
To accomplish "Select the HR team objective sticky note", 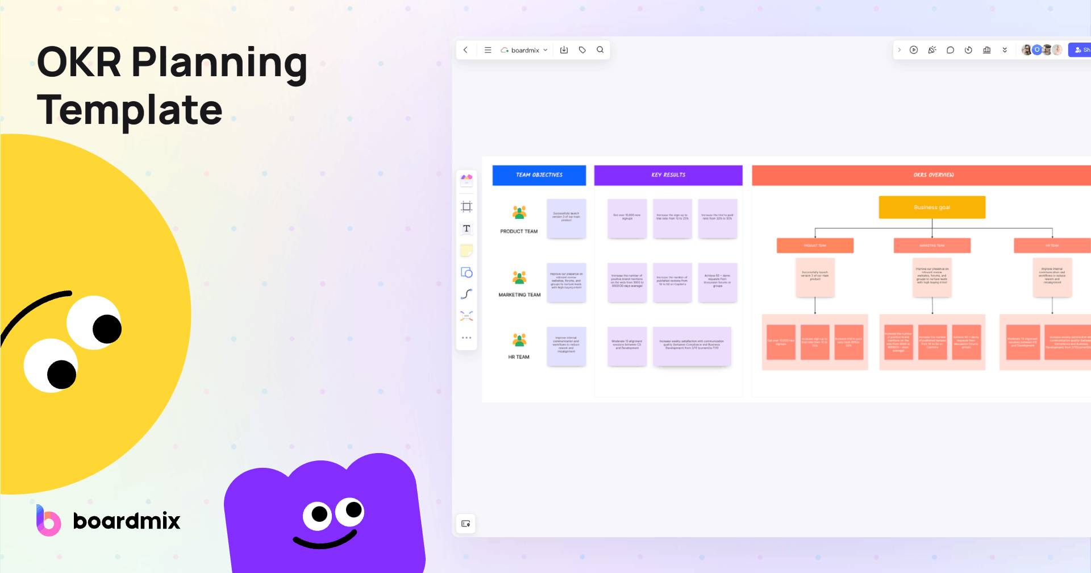I will click(567, 346).
